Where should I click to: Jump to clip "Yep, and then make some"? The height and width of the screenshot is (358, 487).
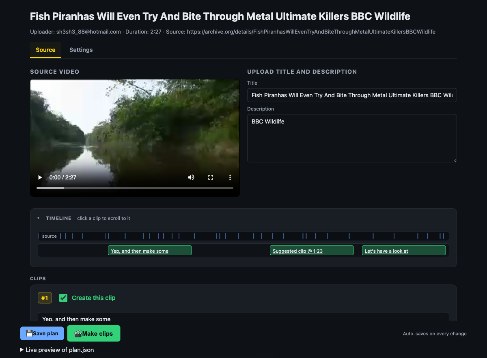[x=150, y=251]
